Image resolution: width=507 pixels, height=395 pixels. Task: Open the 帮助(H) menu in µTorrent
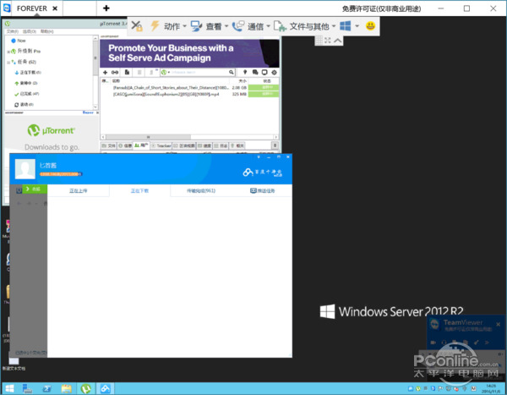pyautogui.click(x=46, y=31)
